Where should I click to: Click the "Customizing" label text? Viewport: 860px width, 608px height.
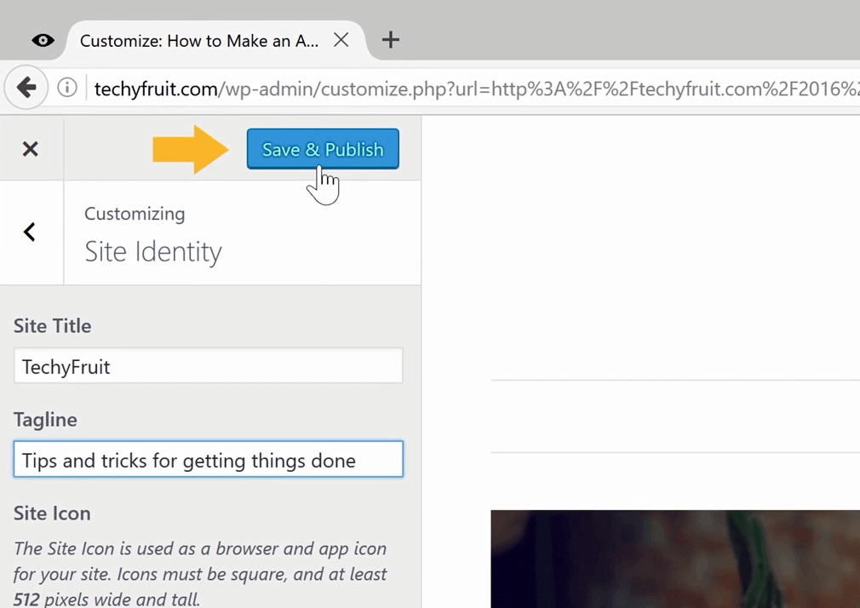pyautogui.click(x=135, y=214)
